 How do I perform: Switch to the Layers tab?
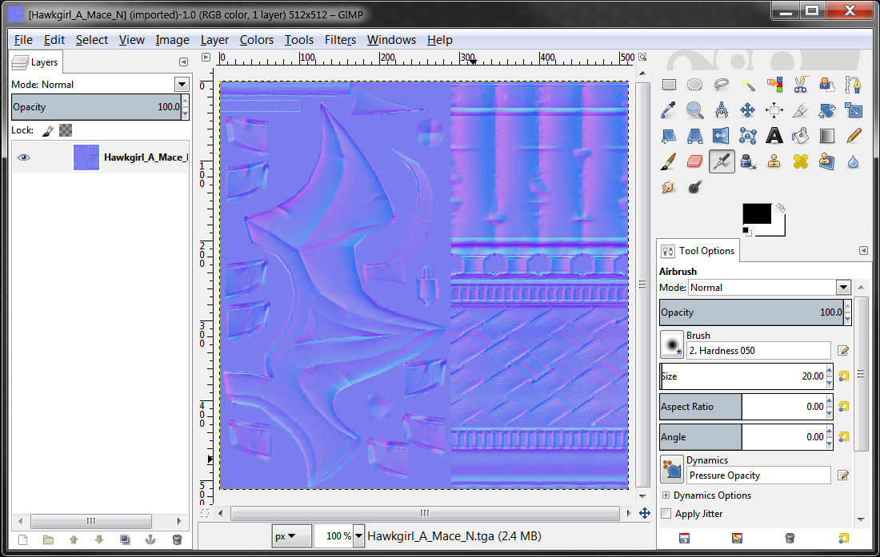tap(36, 62)
